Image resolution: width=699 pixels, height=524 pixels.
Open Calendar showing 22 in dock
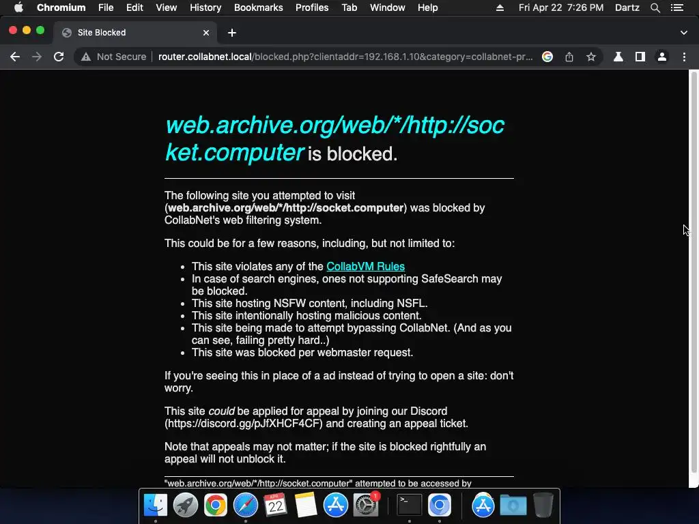point(276,505)
